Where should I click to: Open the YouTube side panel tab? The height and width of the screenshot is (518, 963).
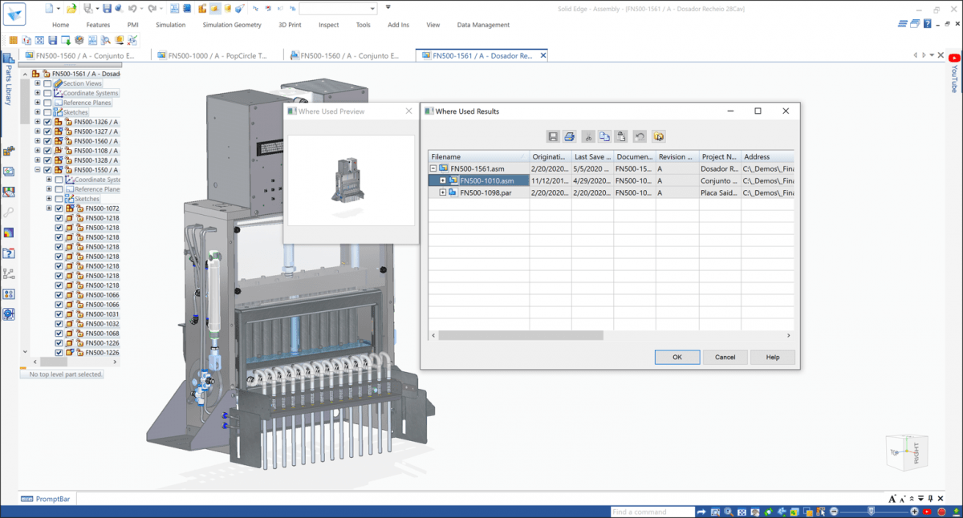(954, 74)
